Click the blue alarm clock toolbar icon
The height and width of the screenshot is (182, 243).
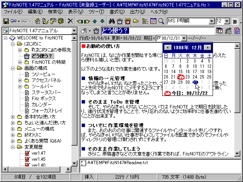(120, 21)
